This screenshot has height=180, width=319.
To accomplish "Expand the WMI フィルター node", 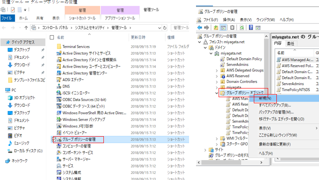I will point(217,139).
